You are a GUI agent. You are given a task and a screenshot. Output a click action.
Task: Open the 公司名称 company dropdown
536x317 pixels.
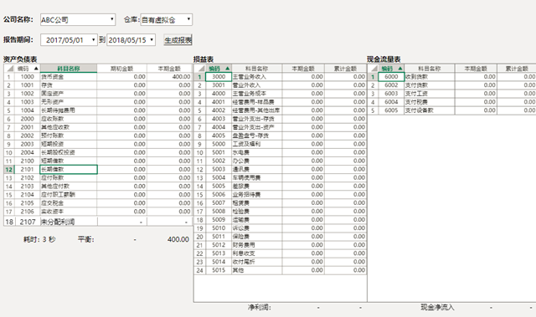click(x=78, y=20)
